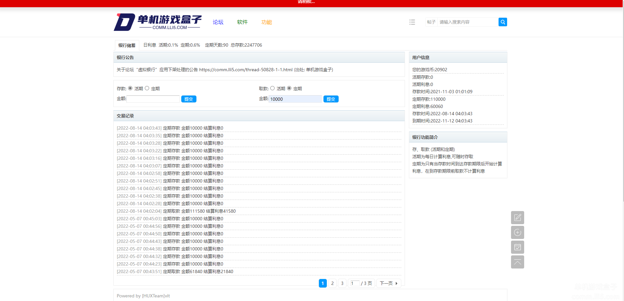Go to page 3 of records
The image size is (624, 301).
click(x=342, y=283)
